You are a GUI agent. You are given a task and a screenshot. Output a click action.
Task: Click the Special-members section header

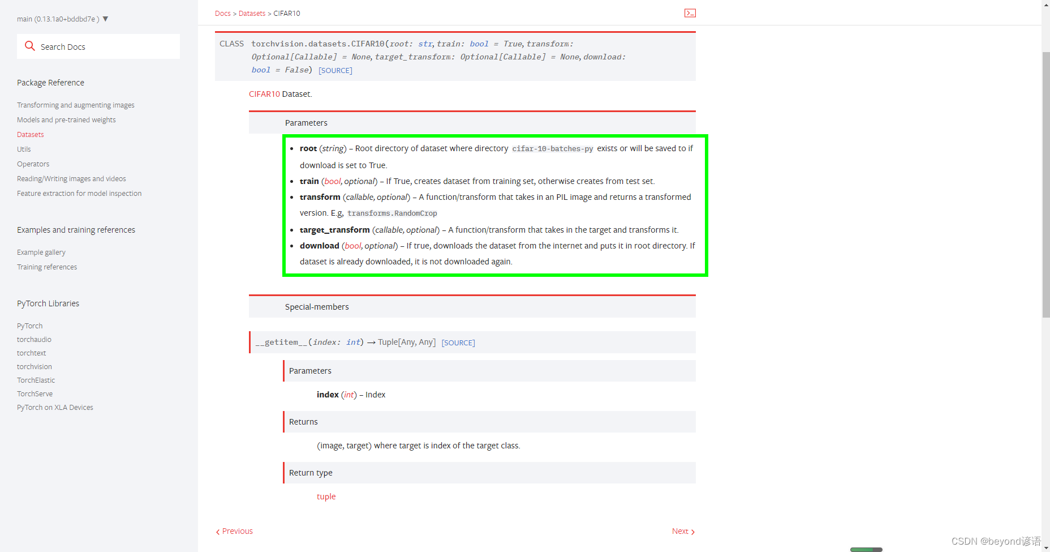(x=472, y=307)
